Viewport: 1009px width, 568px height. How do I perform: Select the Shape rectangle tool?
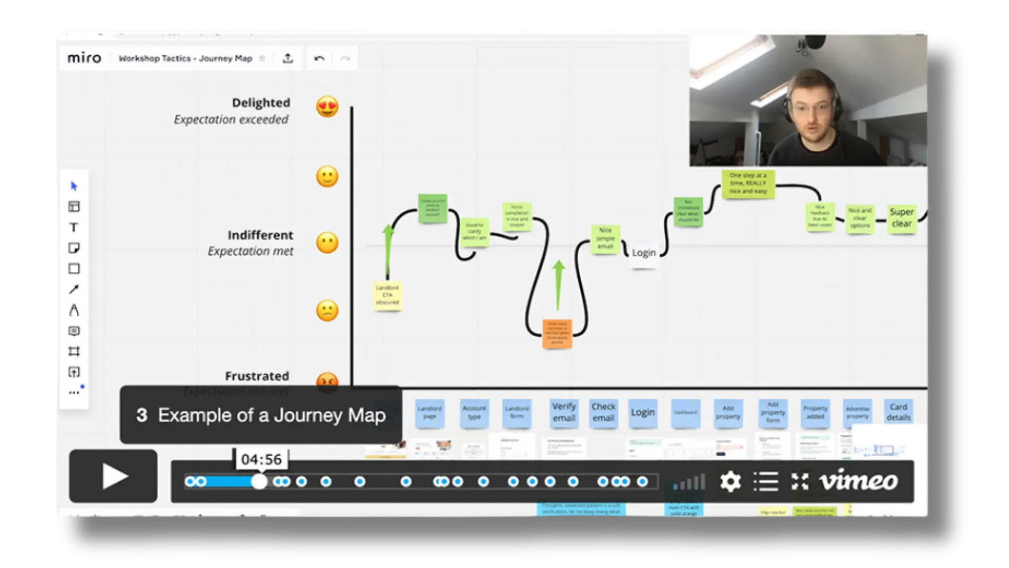pos(74,269)
